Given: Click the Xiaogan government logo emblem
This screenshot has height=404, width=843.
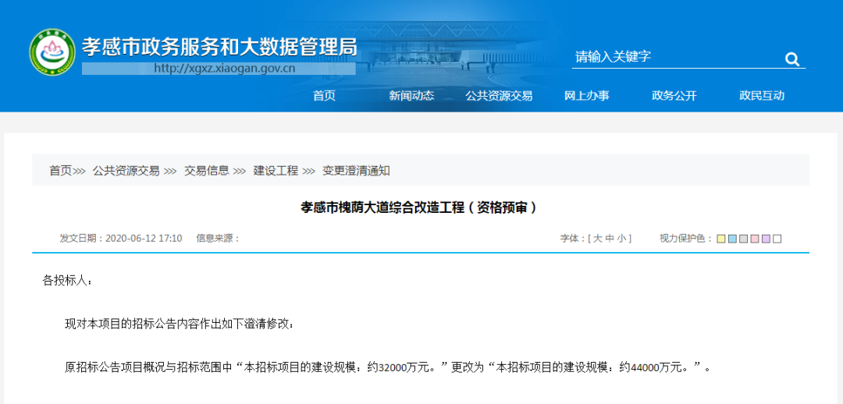Looking at the screenshot, I should [52, 52].
